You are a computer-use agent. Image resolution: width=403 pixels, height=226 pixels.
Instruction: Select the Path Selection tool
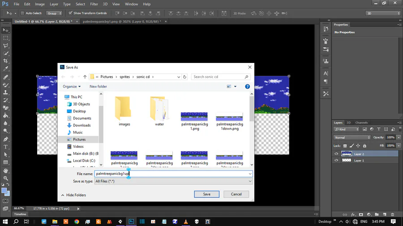pyautogui.click(x=6, y=155)
